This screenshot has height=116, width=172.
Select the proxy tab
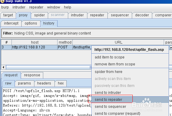23,15
